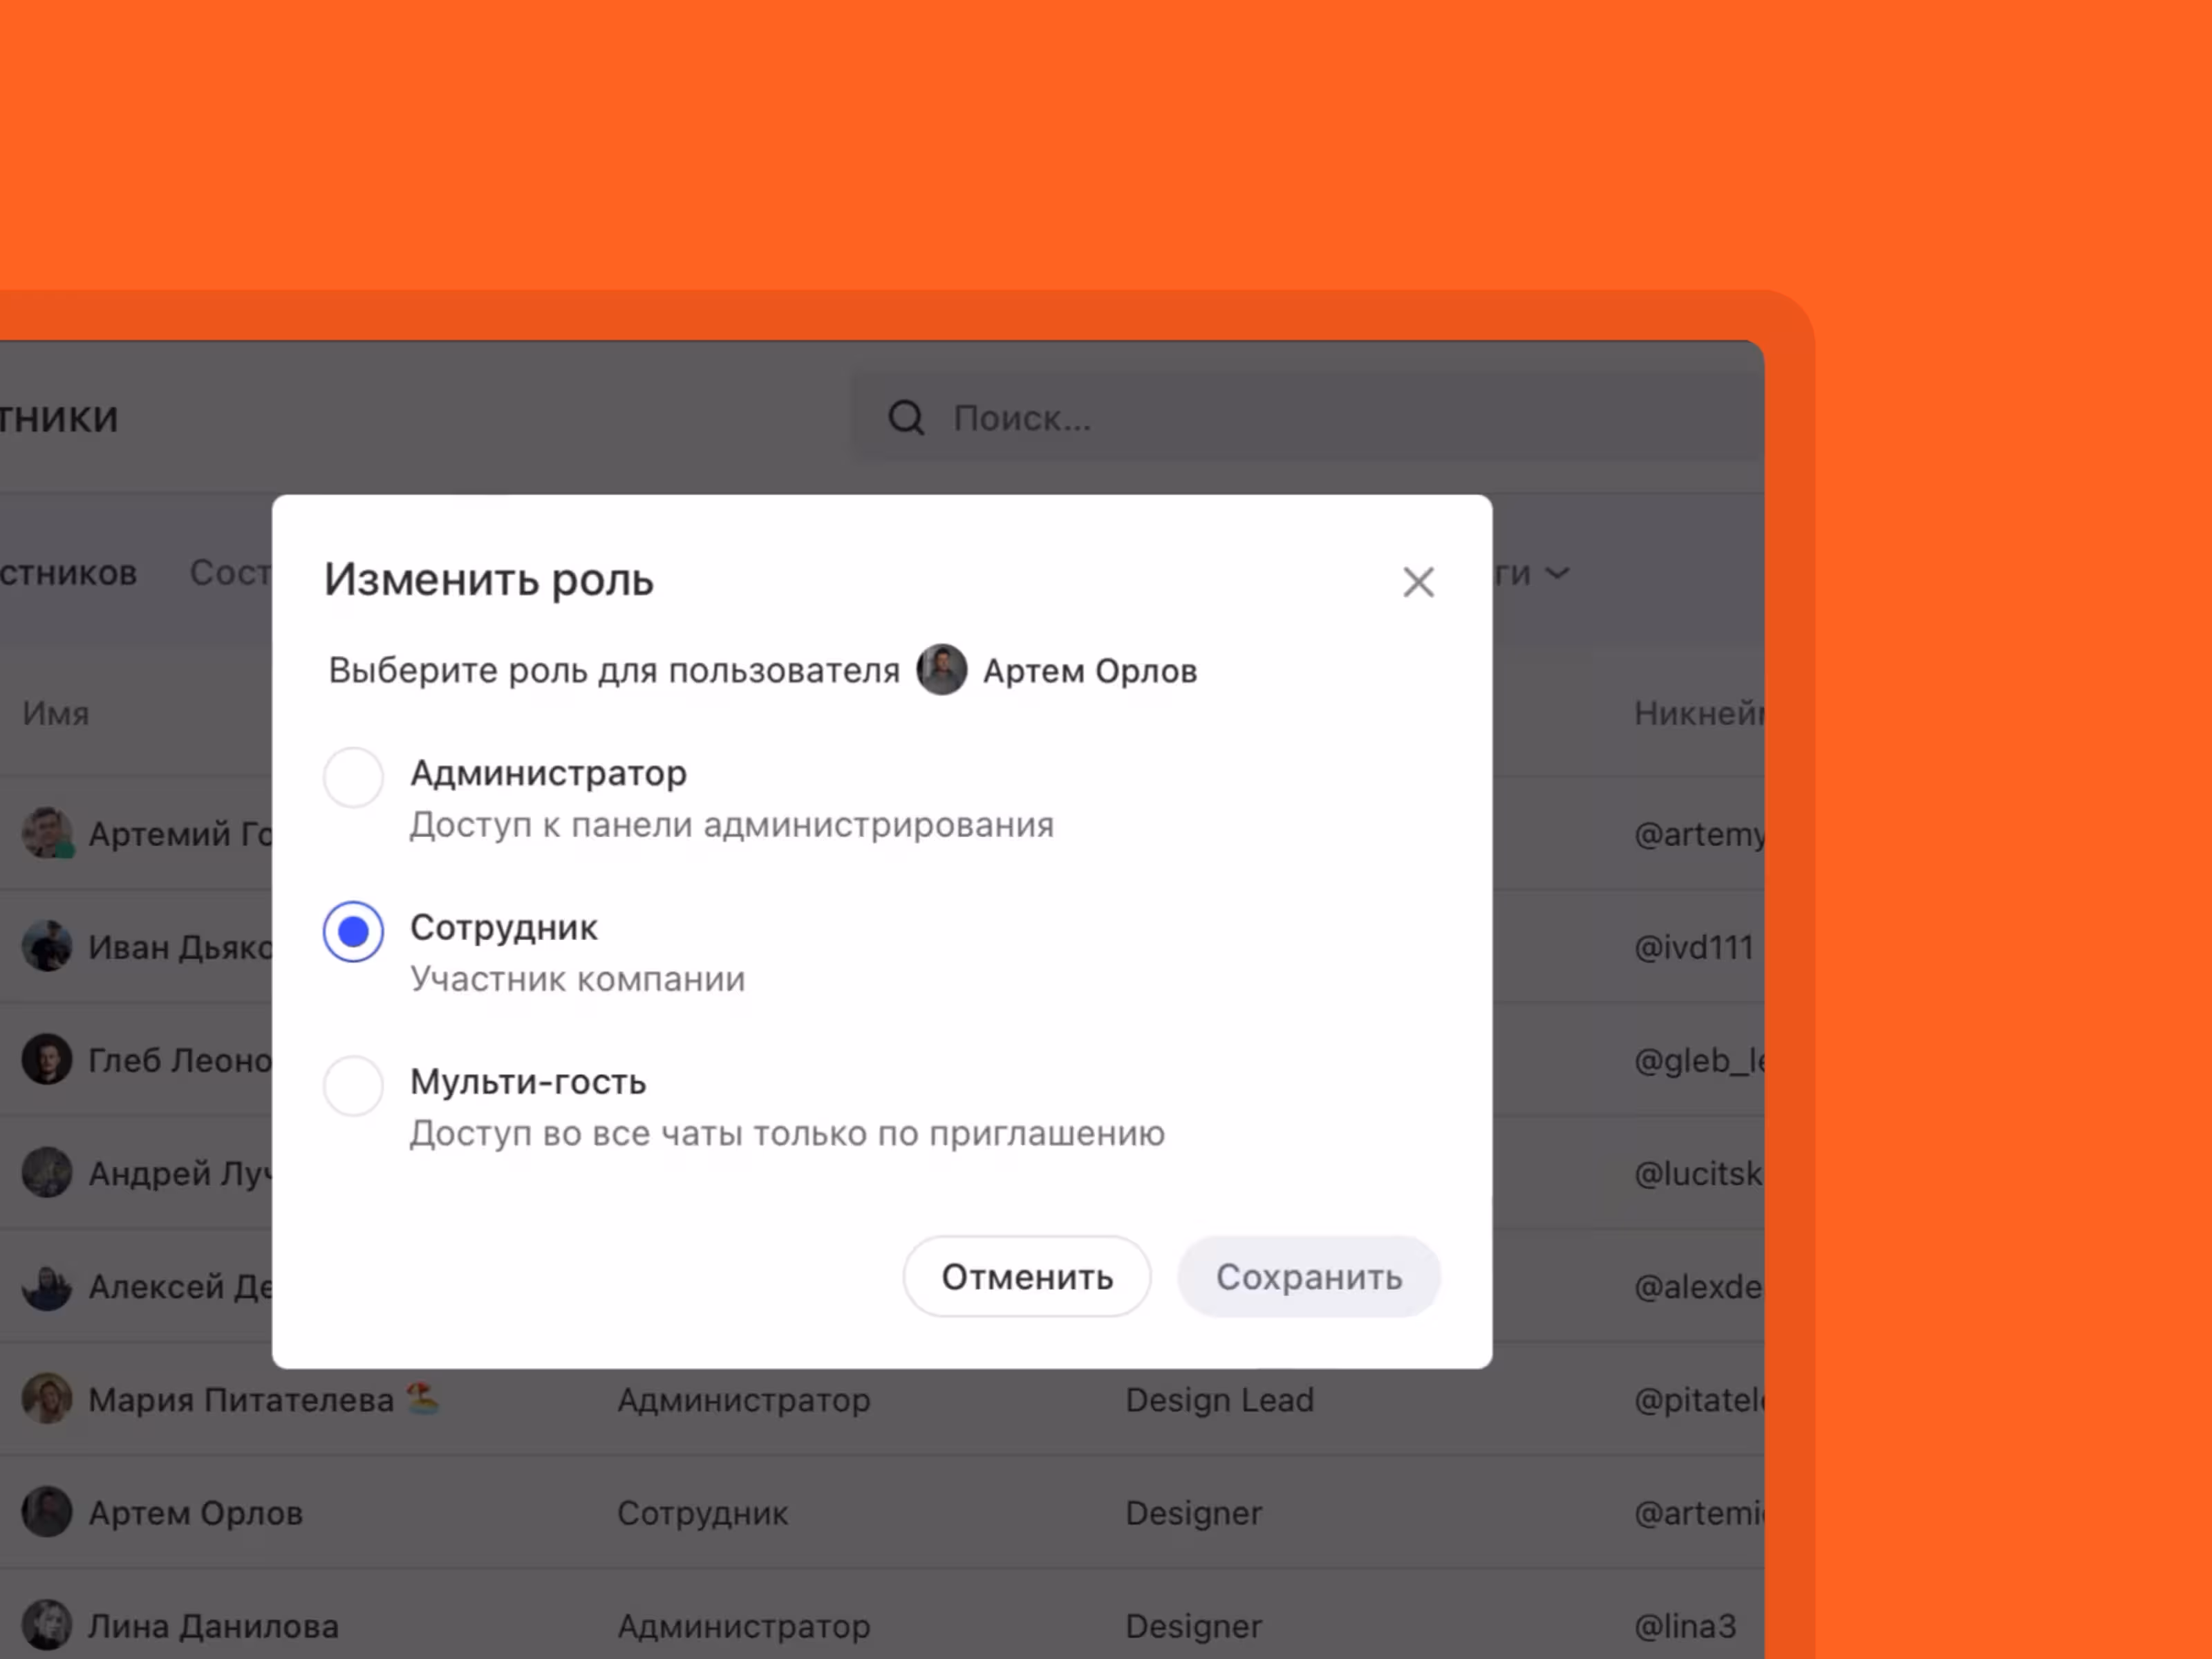Image resolution: width=2212 pixels, height=1659 pixels.
Task: Focus the Поиск search field
Action: click(x=1306, y=418)
